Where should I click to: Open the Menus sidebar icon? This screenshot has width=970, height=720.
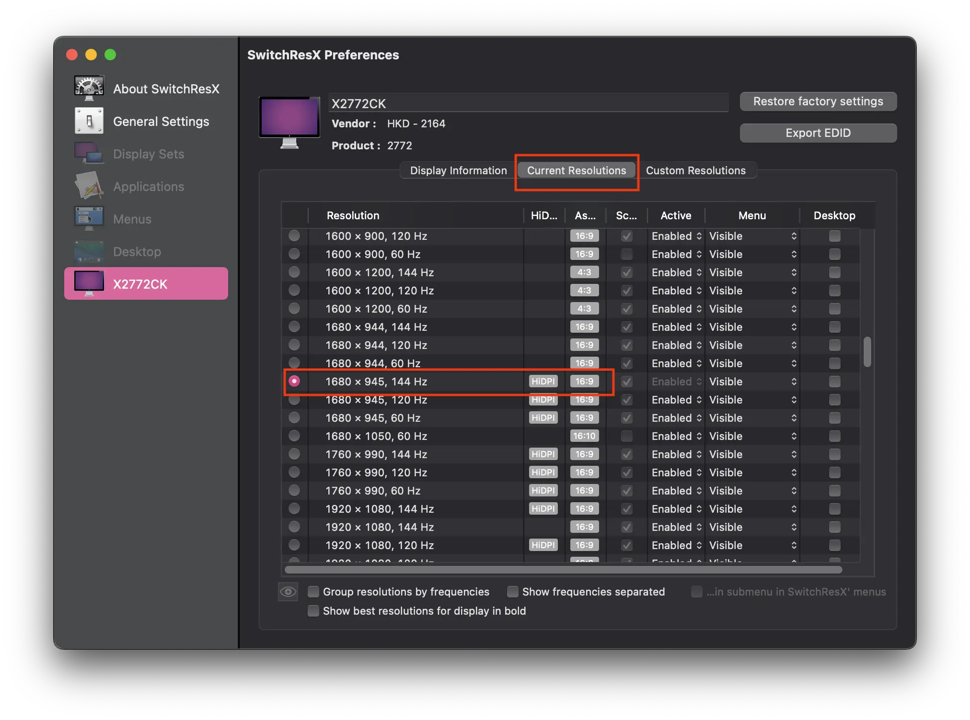89,218
